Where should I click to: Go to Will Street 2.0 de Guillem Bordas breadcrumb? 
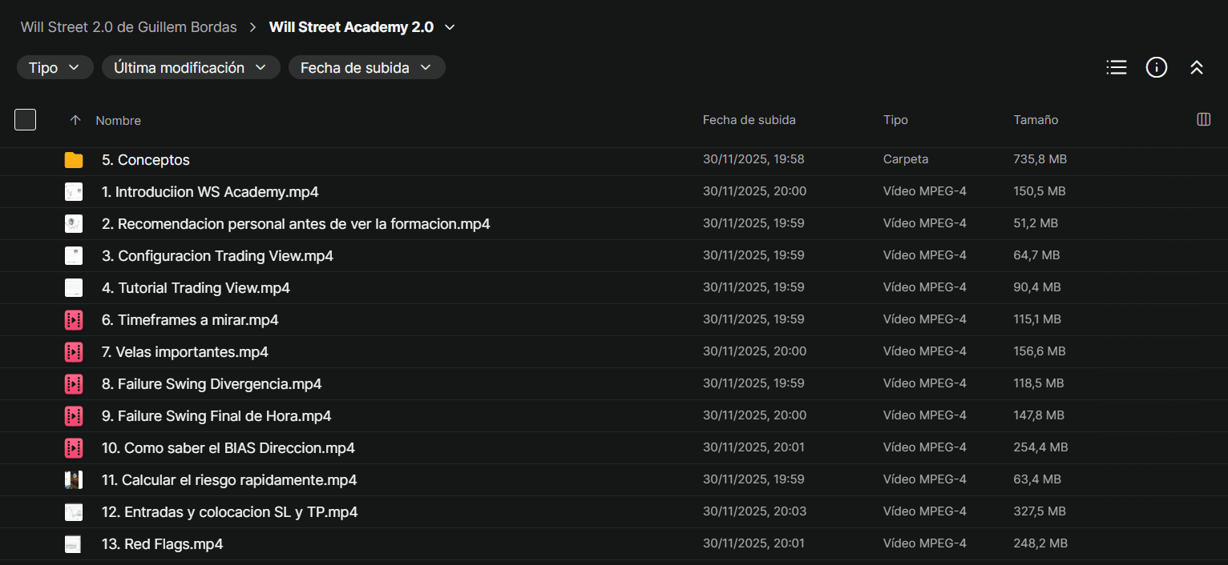[128, 27]
